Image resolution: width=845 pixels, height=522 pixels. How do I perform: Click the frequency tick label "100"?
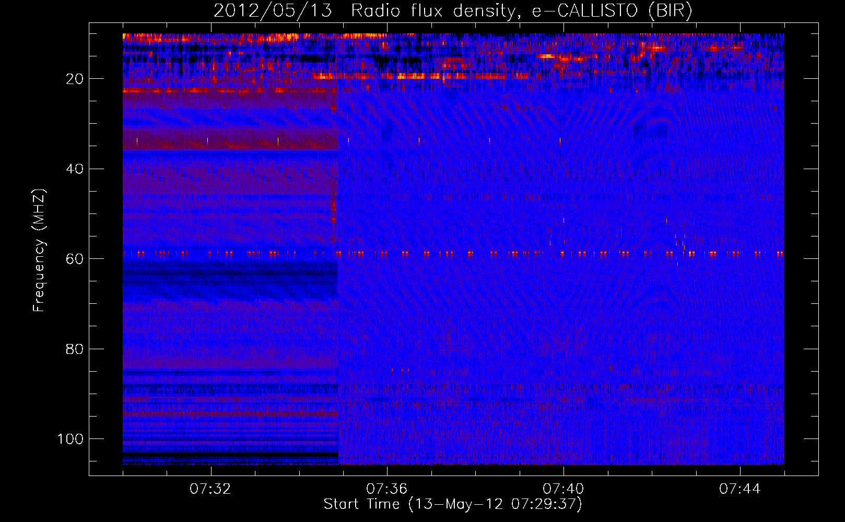coord(71,439)
